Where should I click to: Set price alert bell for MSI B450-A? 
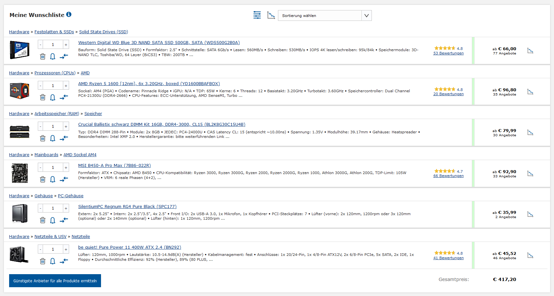pos(52,179)
